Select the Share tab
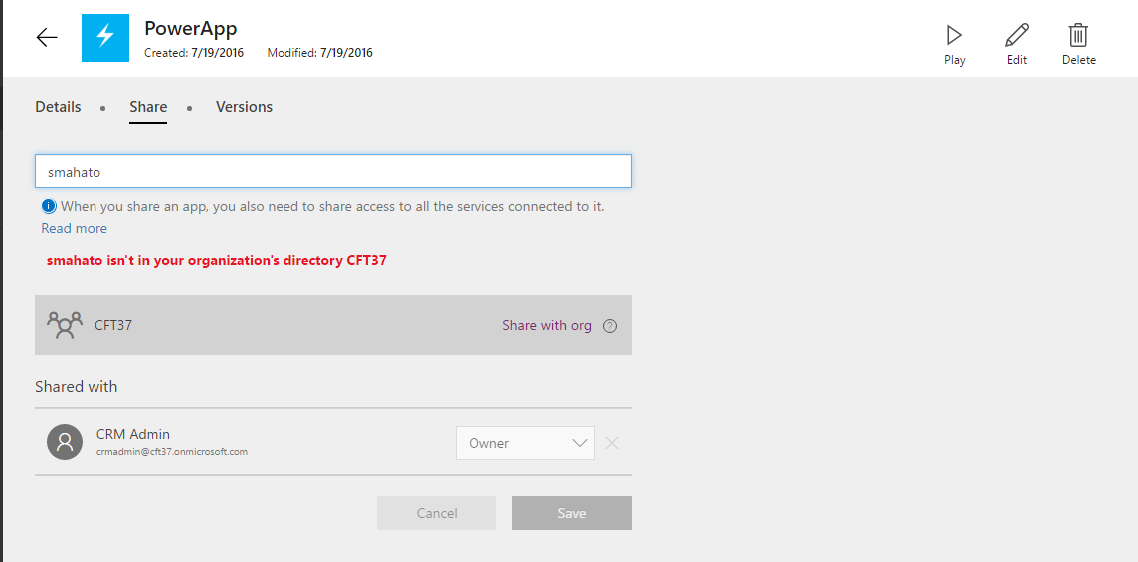Image resolution: width=1138 pixels, height=562 pixels. 148,107
